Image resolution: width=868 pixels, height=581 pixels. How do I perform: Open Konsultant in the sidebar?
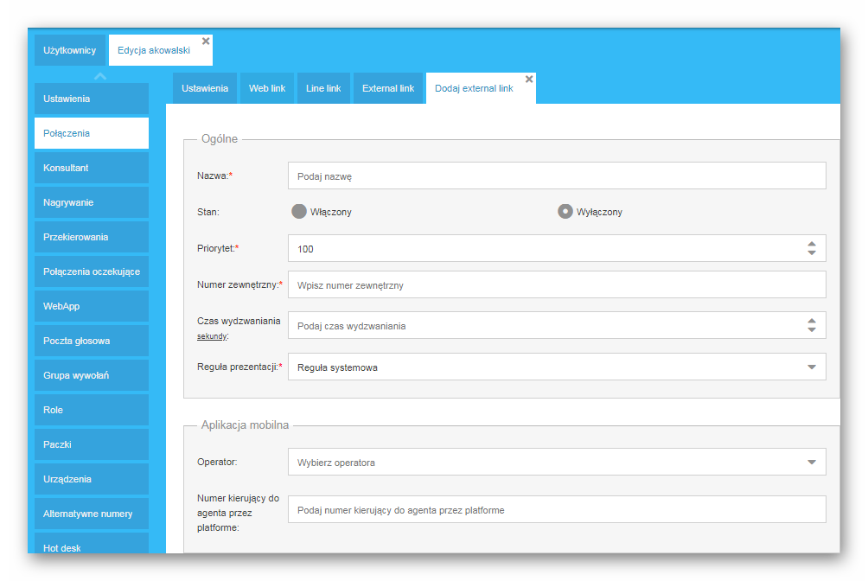pos(92,168)
